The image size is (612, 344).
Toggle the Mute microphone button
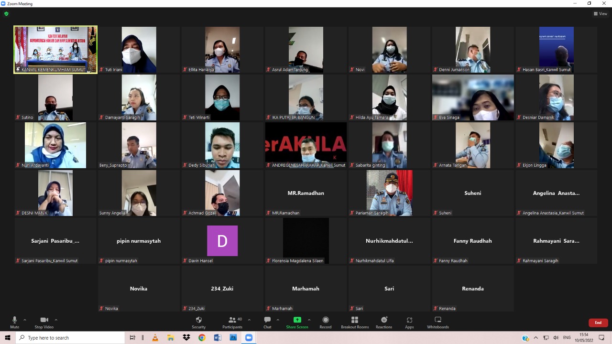[14, 322]
